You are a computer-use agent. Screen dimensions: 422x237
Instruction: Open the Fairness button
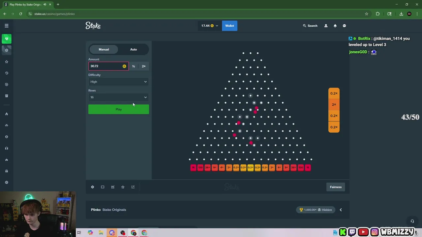coord(336,187)
